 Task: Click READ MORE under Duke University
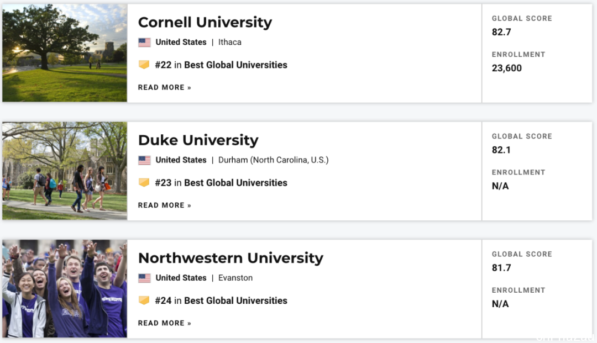(165, 205)
